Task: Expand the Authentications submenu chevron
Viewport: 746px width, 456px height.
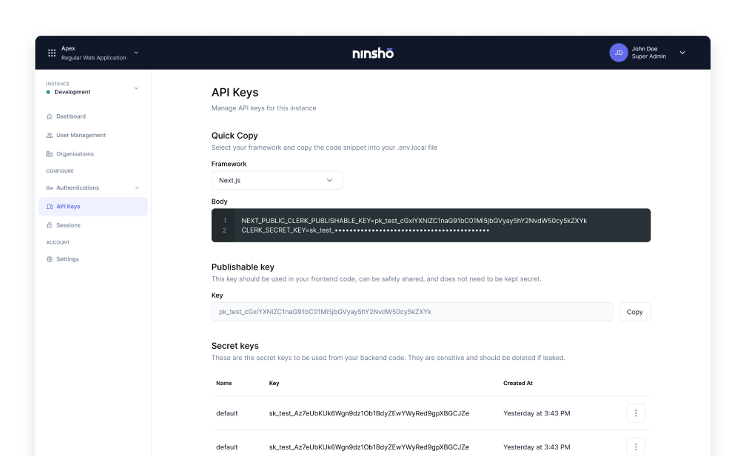Action: click(137, 188)
